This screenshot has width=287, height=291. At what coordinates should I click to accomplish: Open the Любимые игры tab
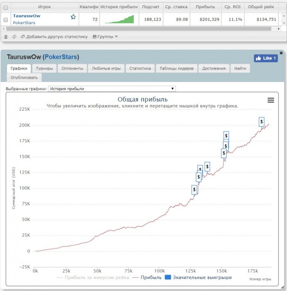(106, 68)
